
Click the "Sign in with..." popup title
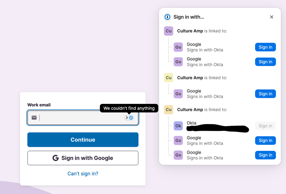click(189, 17)
